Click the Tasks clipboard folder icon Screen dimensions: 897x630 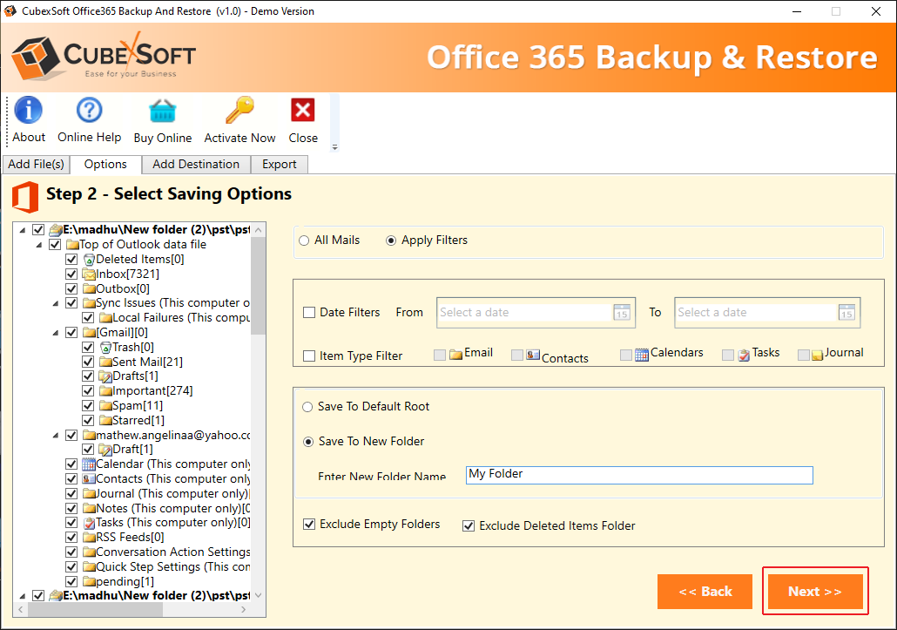click(x=89, y=523)
